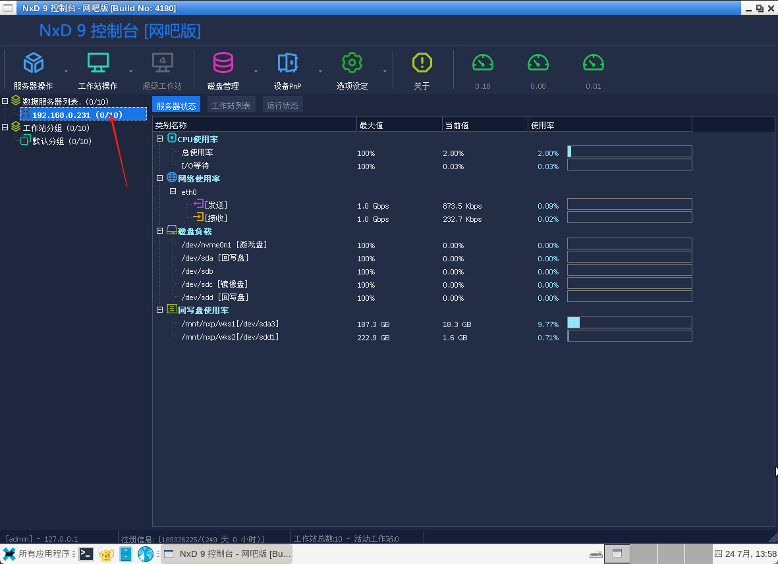Click the 关于 exclamation icon
This screenshot has width=778, height=564.
pyautogui.click(x=422, y=63)
